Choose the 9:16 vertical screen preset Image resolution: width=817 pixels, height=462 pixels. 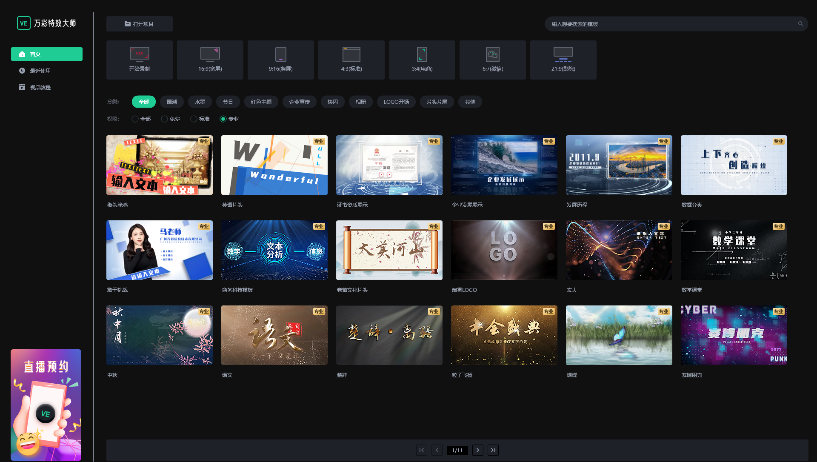tap(280, 54)
